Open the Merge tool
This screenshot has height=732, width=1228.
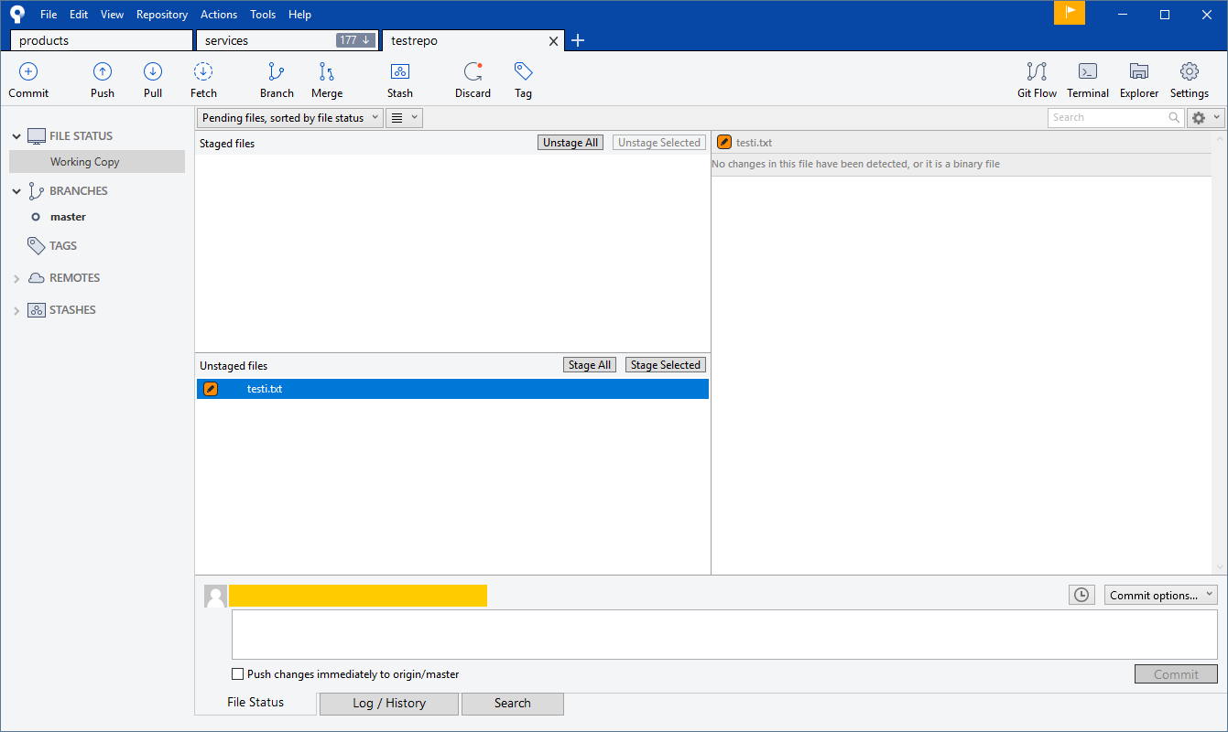pos(327,71)
